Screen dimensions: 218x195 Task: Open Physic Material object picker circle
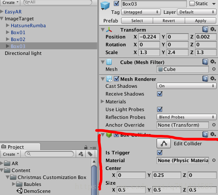(214, 160)
